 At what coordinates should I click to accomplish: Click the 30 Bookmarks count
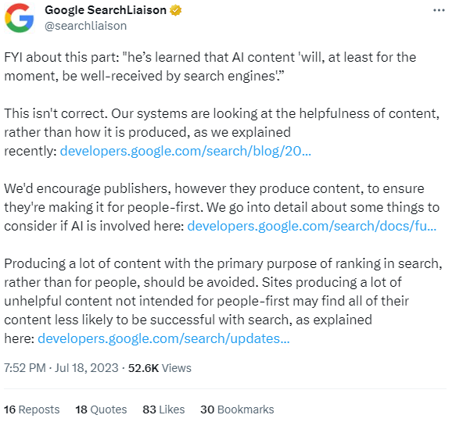(x=237, y=409)
